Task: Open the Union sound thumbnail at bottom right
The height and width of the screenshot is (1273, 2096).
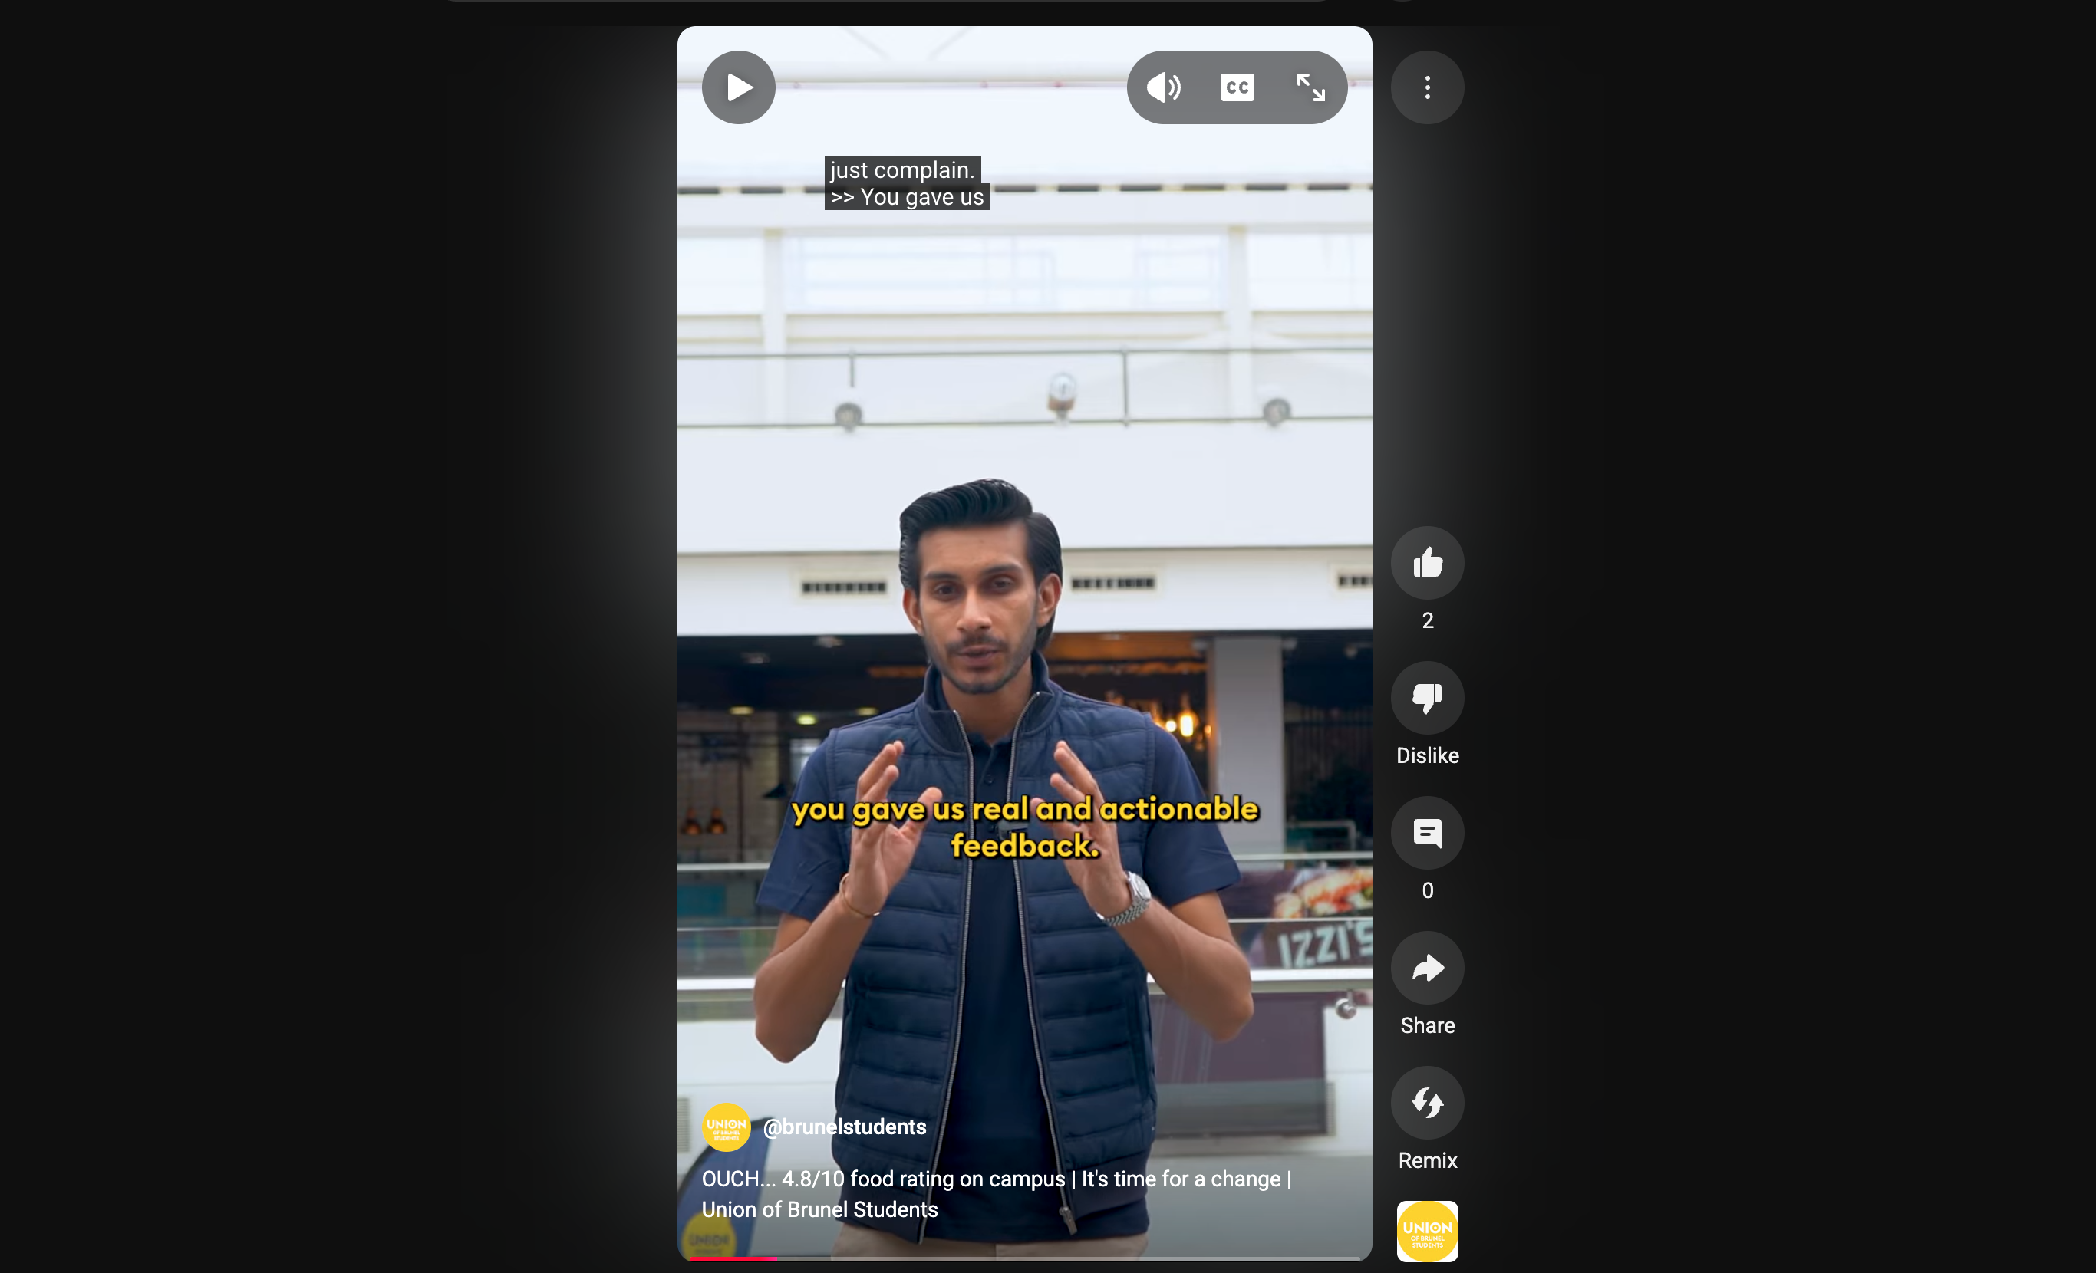Action: pos(1428,1231)
